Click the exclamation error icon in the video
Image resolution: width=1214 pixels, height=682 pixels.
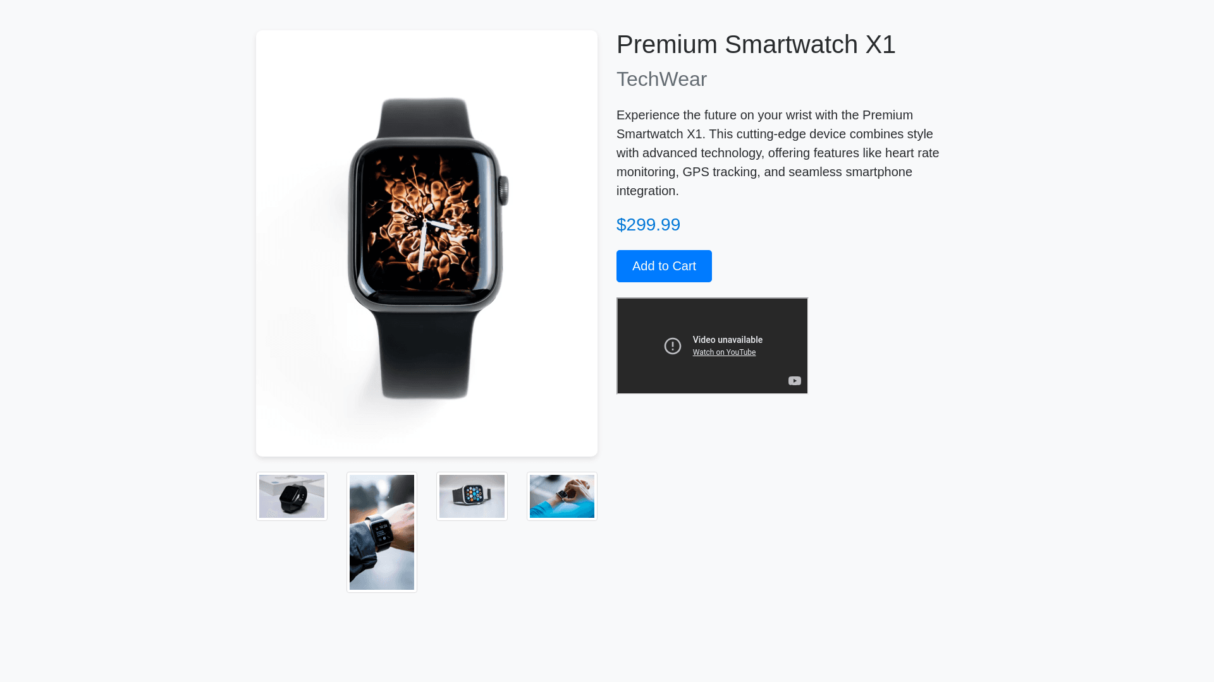point(673,346)
